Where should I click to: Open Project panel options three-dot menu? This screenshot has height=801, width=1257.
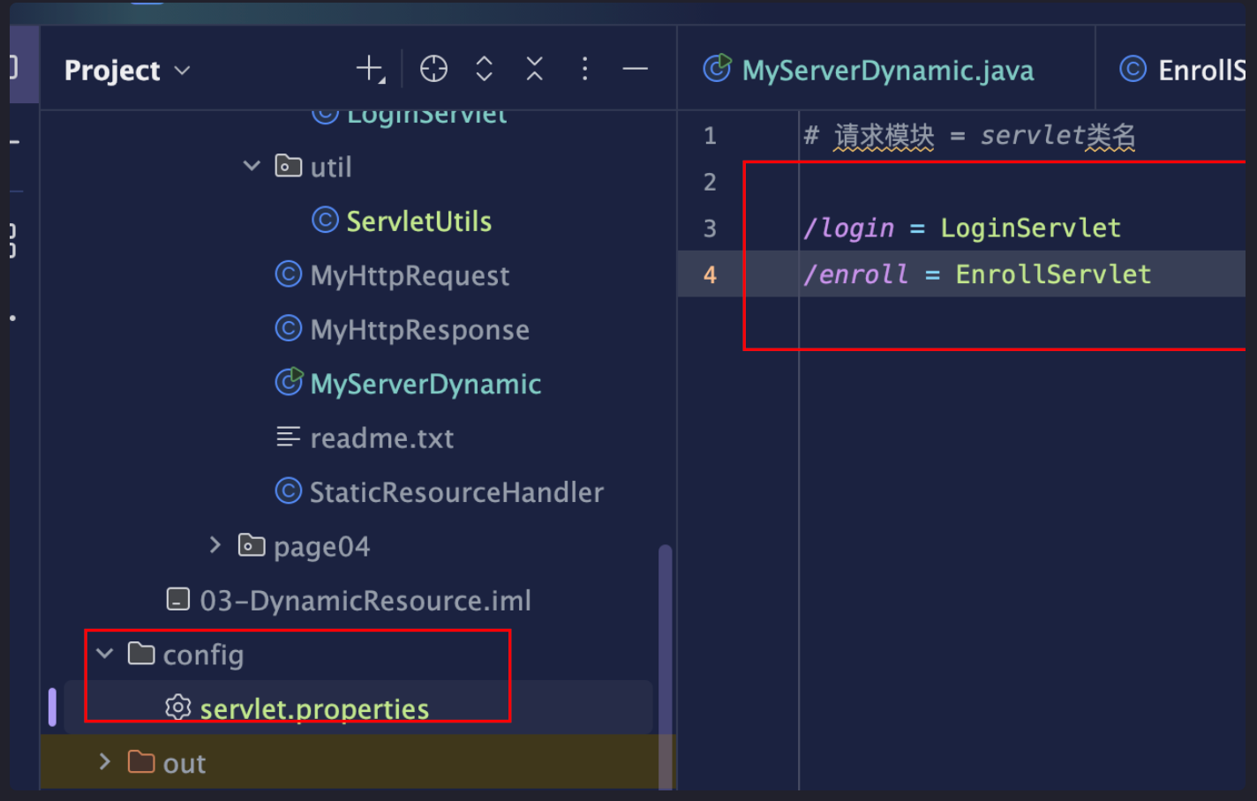click(x=584, y=69)
